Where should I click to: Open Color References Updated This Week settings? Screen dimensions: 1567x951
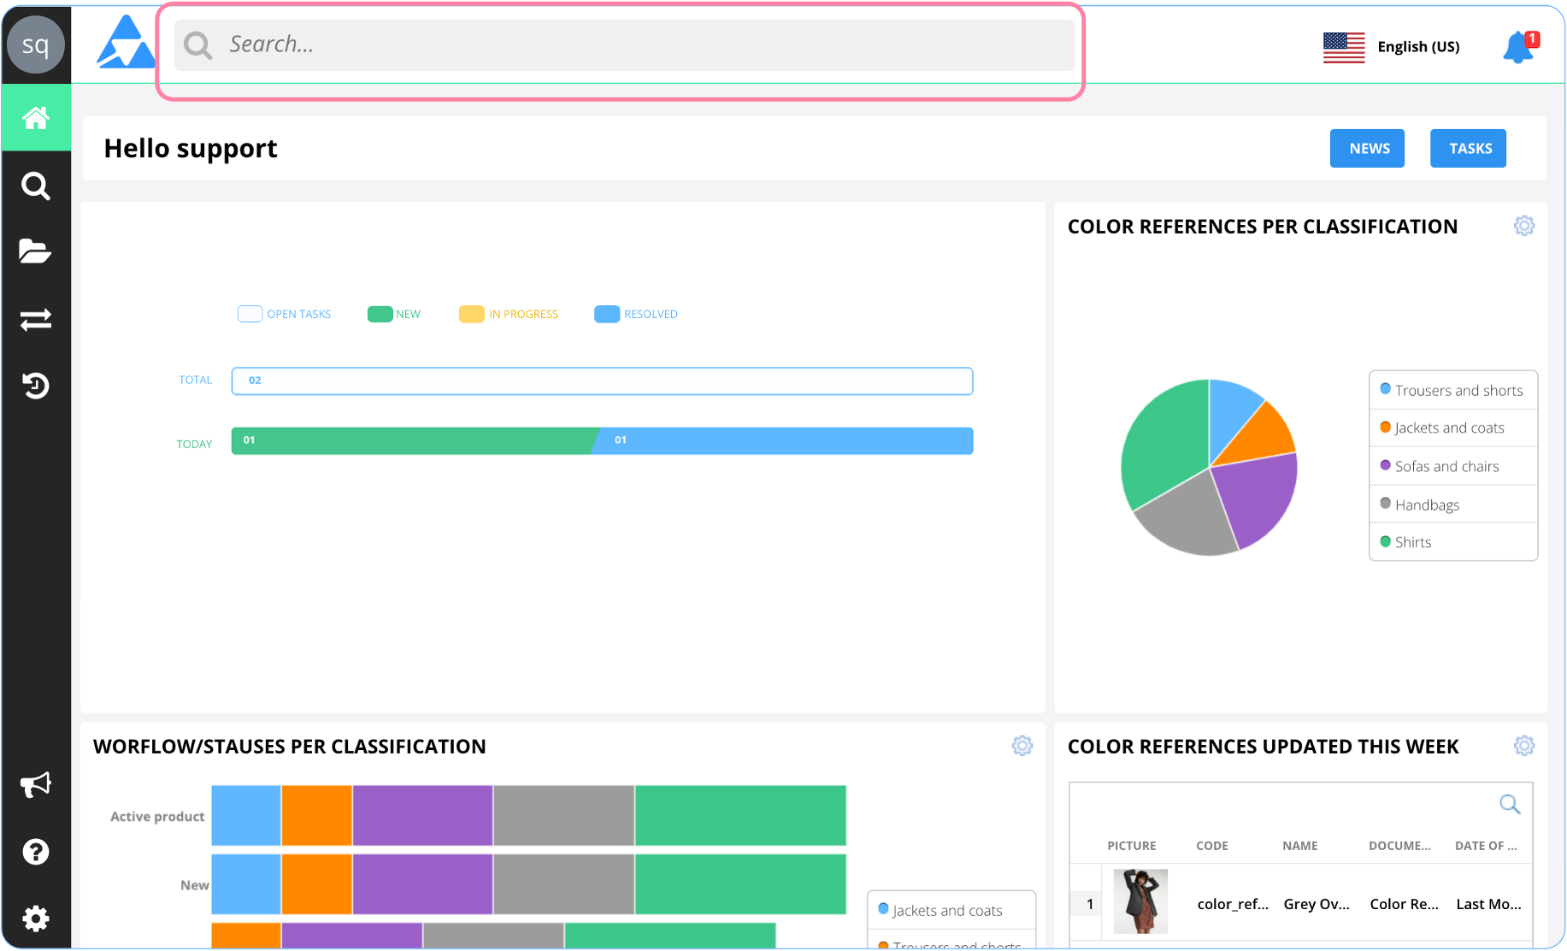pyautogui.click(x=1524, y=746)
